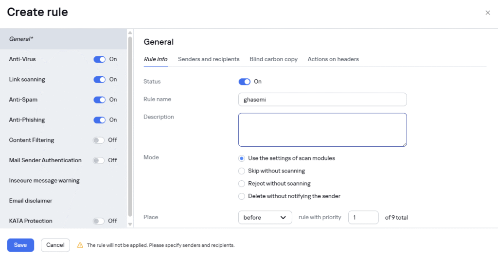Click the Description text area
This screenshot has height=257, width=498.
(x=322, y=130)
